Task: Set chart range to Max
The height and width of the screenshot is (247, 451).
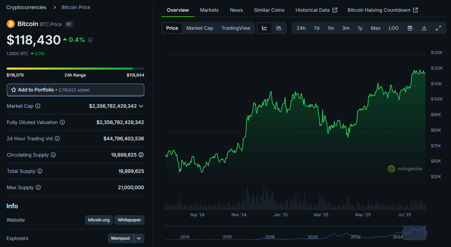Action: (x=375, y=28)
